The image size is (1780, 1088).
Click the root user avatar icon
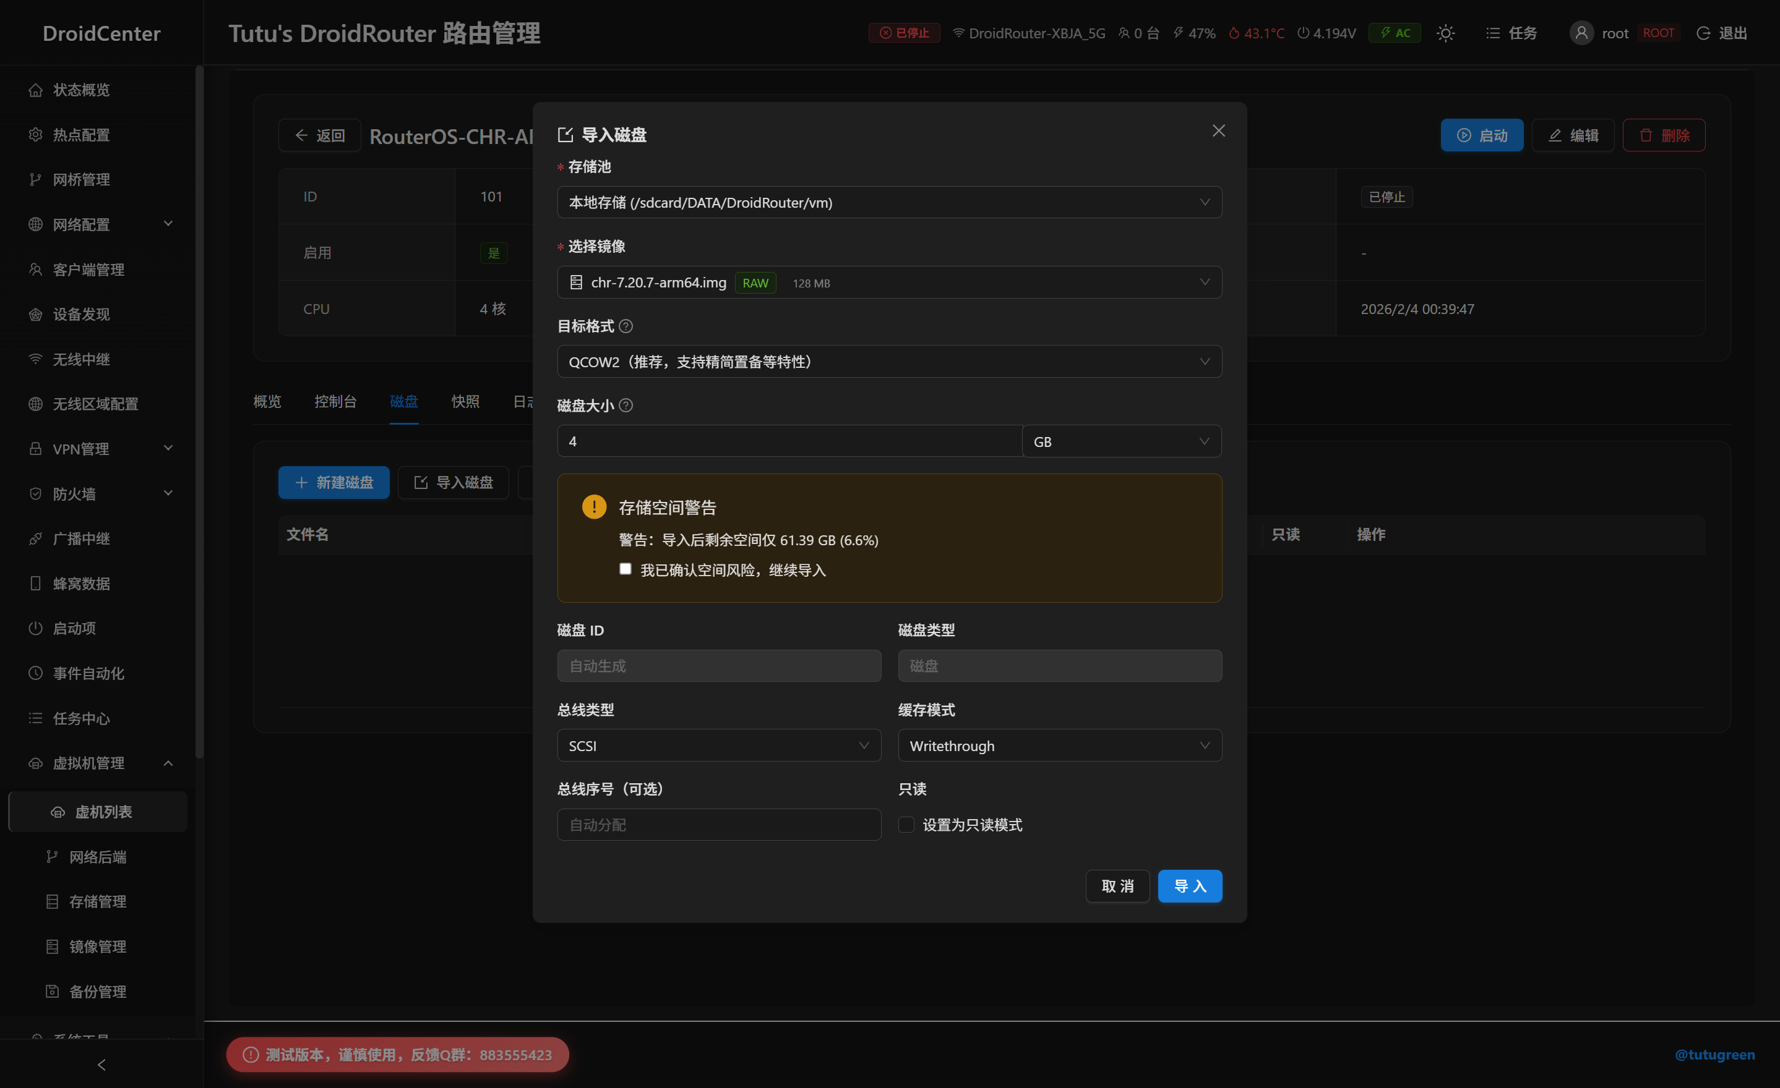pyautogui.click(x=1581, y=33)
